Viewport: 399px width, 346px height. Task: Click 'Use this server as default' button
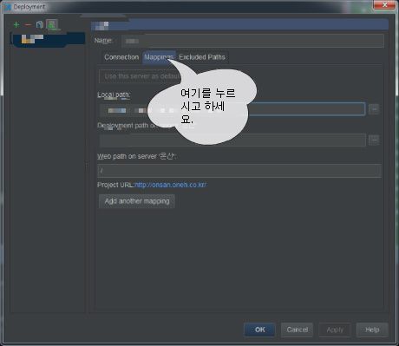pos(142,76)
